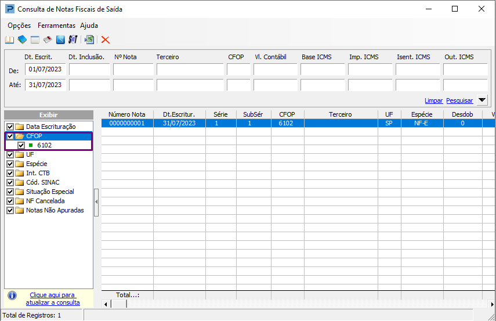
Task: Toggle the Notas Não Apuradas checkbox
Action: click(x=10, y=211)
